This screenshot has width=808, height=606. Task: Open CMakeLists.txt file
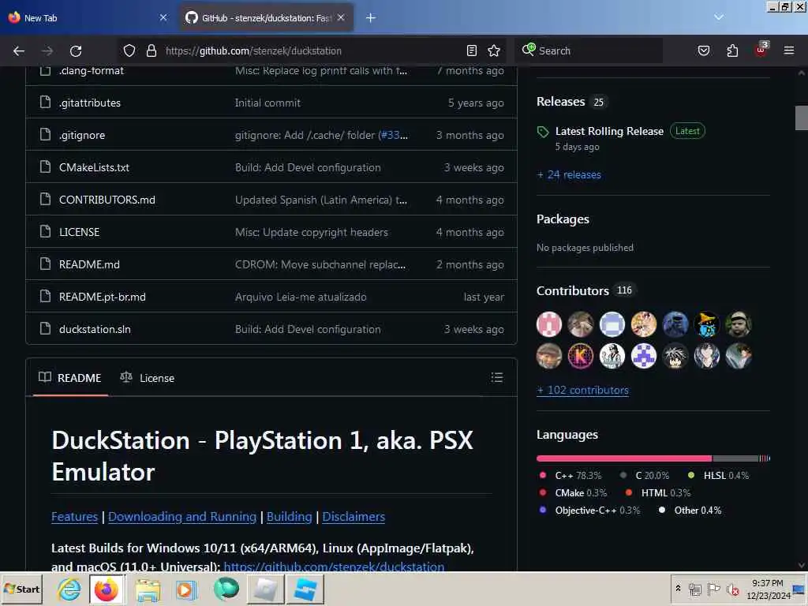(95, 167)
